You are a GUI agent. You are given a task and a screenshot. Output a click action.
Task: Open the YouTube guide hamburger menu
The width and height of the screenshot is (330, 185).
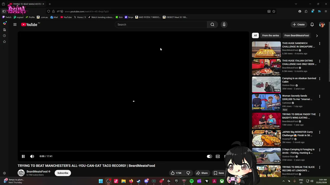(x=15, y=24)
